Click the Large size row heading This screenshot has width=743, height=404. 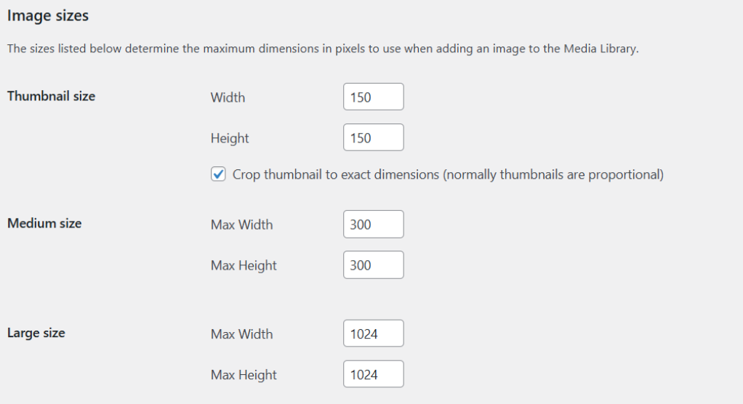(x=36, y=333)
